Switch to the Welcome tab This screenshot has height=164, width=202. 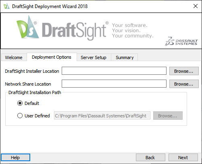click(14, 57)
